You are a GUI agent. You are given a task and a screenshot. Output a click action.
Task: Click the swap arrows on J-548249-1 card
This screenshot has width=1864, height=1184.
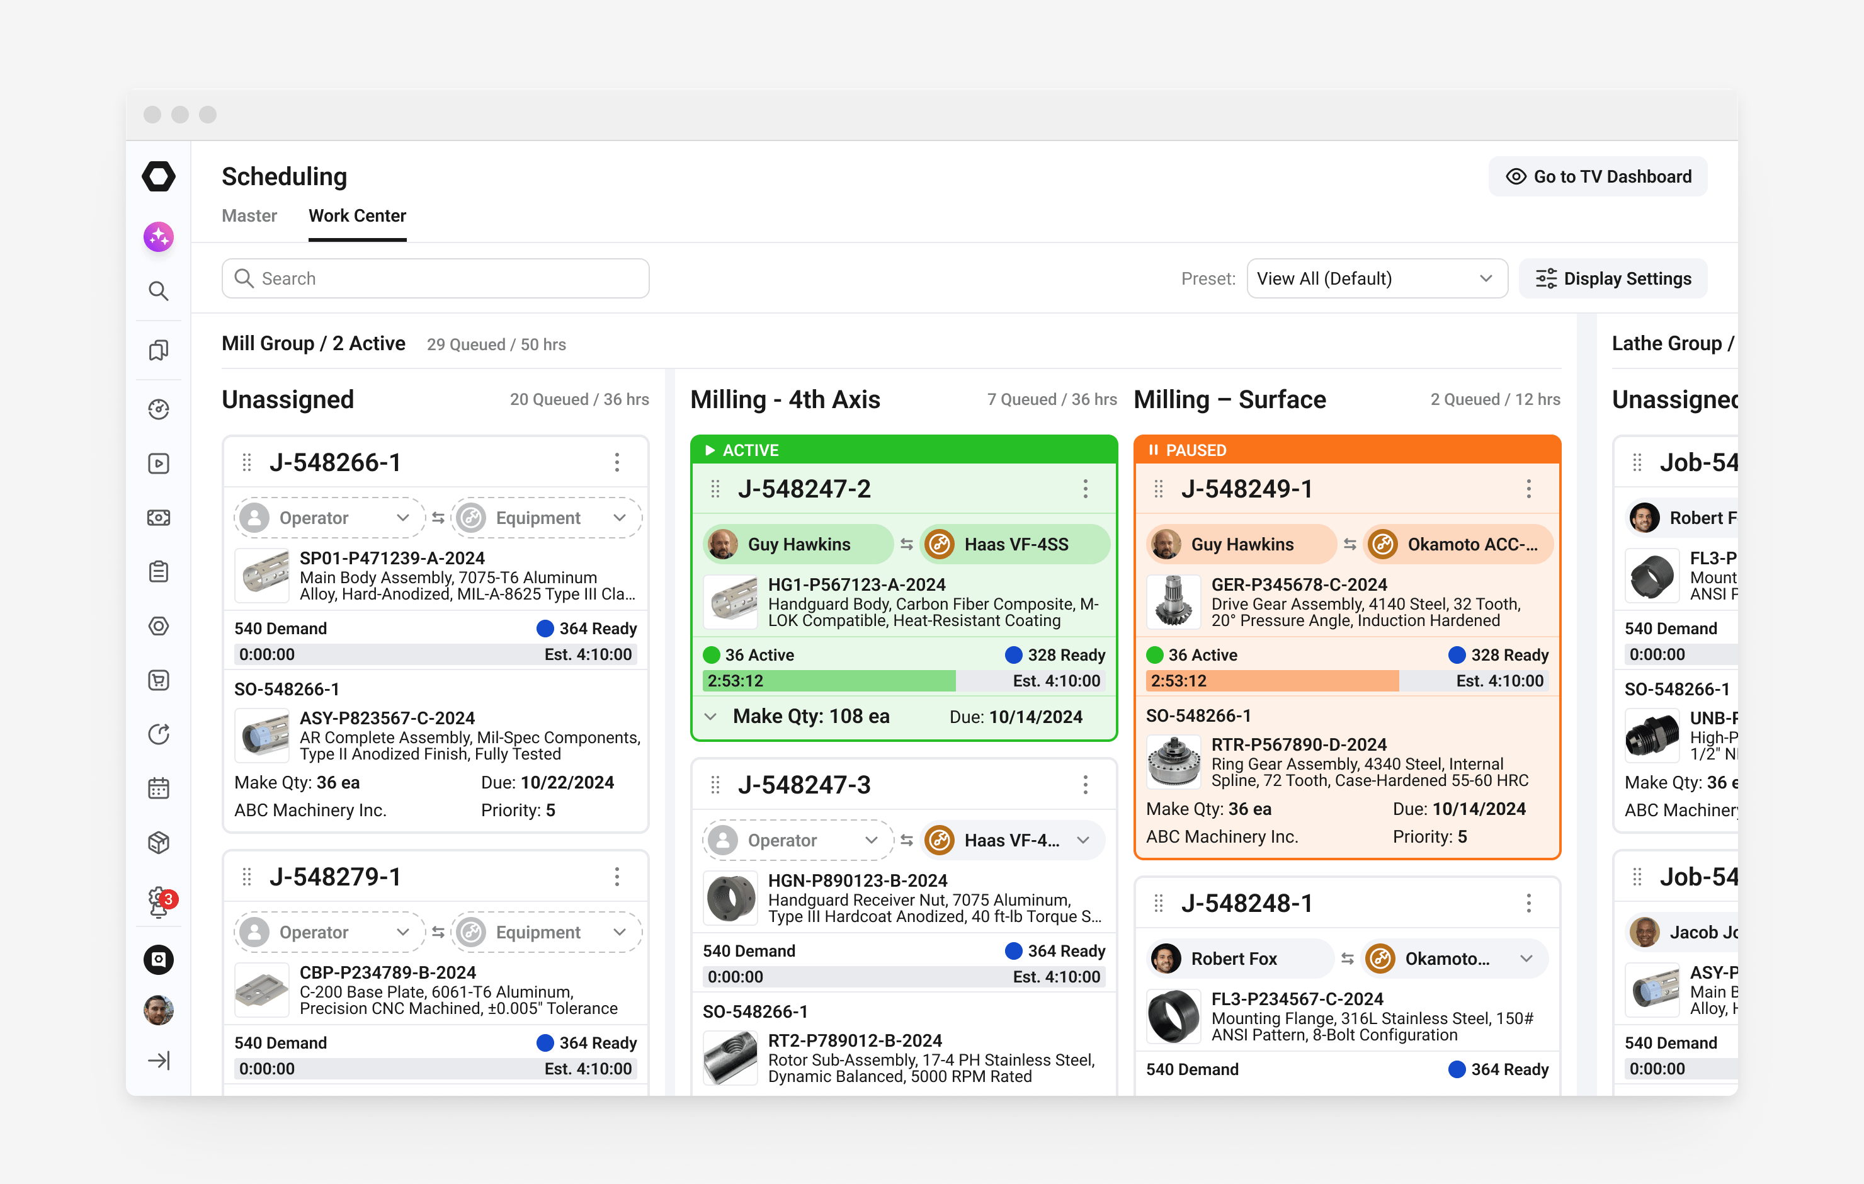coord(1350,544)
